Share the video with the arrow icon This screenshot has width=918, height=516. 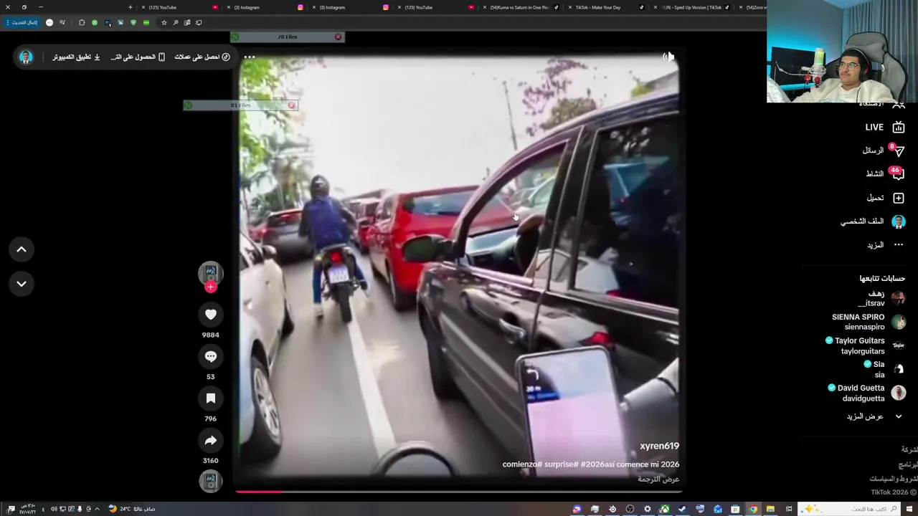pos(211,441)
